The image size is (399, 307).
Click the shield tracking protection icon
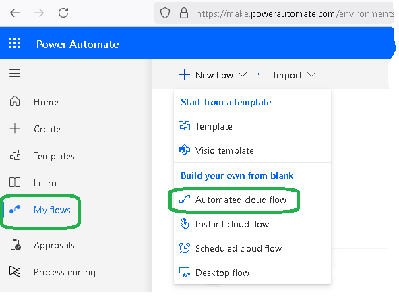point(165,13)
